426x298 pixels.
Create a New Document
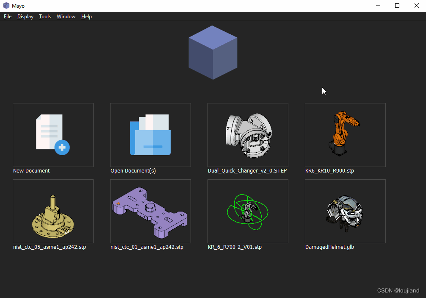[53, 135]
